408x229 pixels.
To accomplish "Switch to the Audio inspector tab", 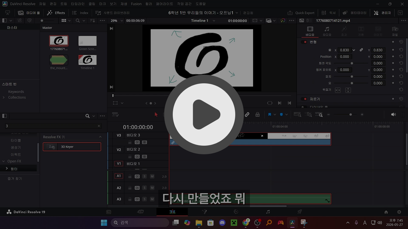I will pyautogui.click(x=327, y=31).
